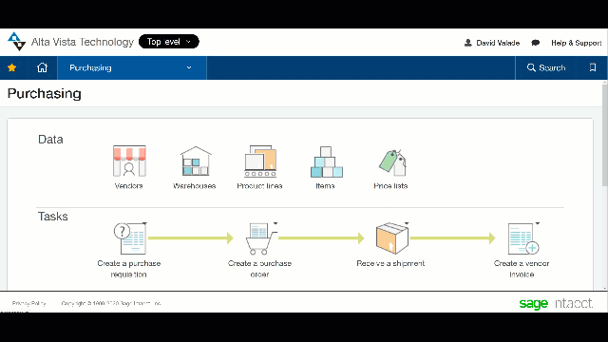This screenshot has height=342, width=608.
Task: Open favorites star icon
Action: tap(12, 67)
